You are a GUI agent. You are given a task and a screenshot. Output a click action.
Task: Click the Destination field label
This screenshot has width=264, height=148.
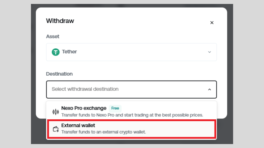click(x=59, y=74)
